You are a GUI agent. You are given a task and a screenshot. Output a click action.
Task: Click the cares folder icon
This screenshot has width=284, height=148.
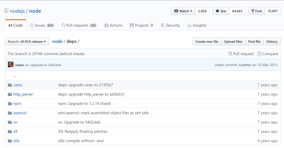pos(10,85)
